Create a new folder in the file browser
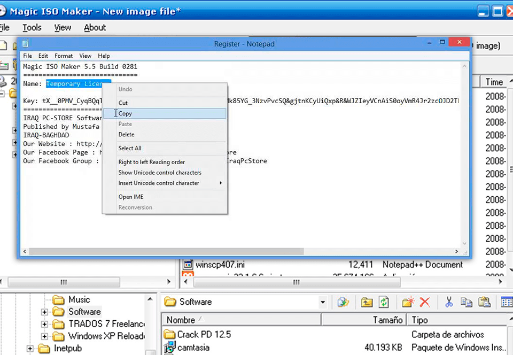This screenshot has height=355, width=513. (408, 302)
